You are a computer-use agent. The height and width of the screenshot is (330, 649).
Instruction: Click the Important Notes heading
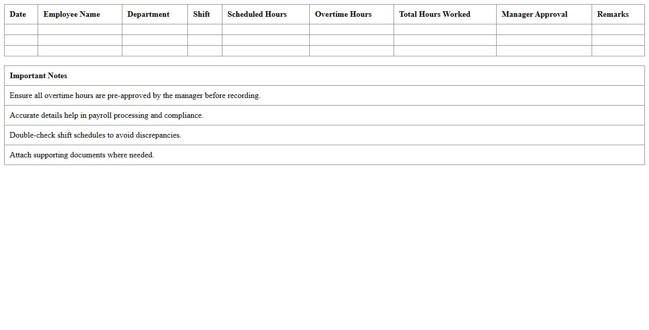pos(39,76)
